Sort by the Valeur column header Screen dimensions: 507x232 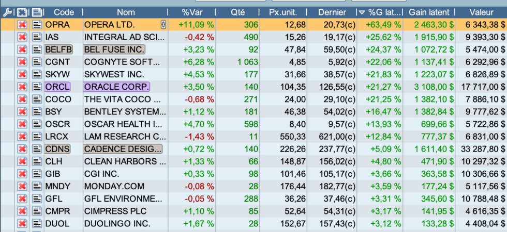482,12
